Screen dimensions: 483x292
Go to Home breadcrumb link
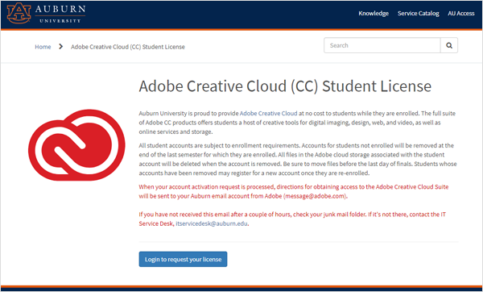click(x=43, y=47)
